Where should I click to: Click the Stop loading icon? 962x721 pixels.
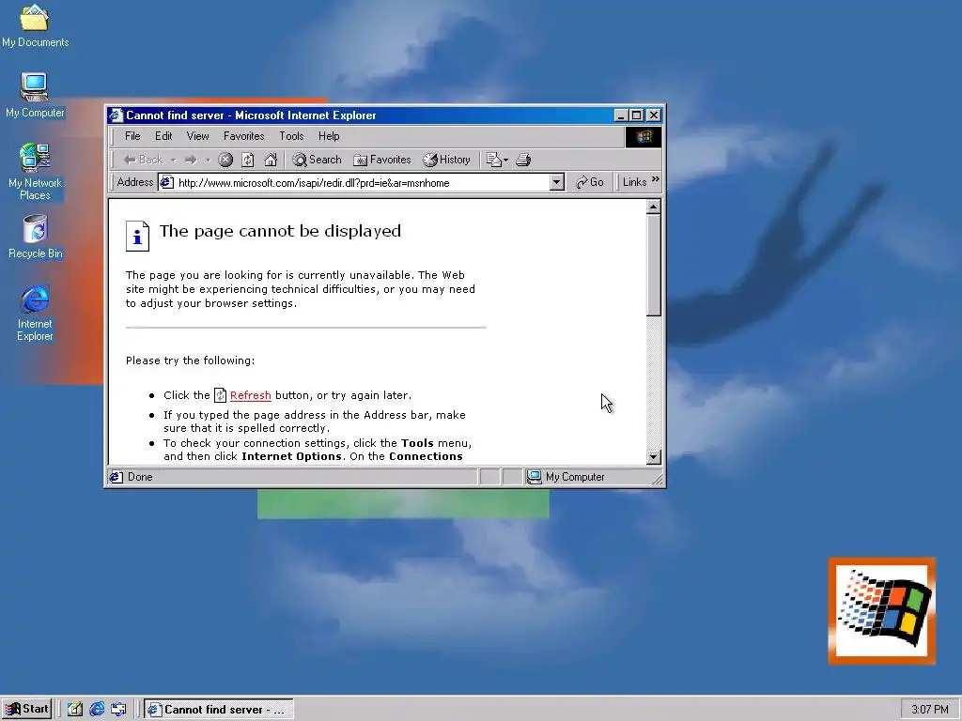(225, 160)
